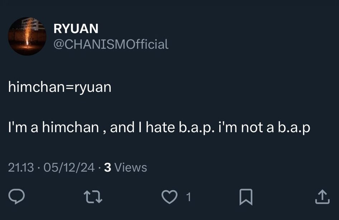Click the ending text 'i'm not a b.a.p'
Screen dimensions: 339x220
coord(264,128)
